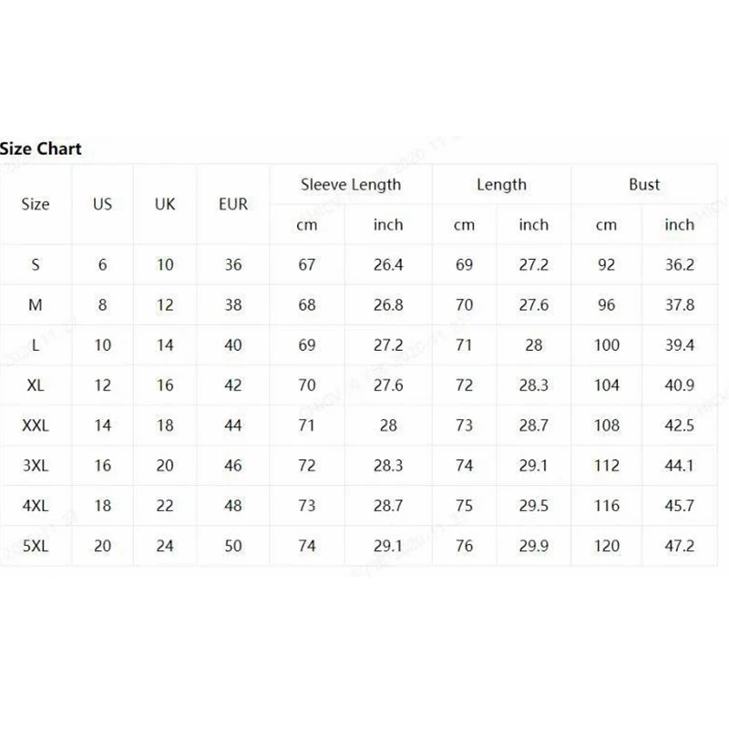The width and height of the screenshot is (729, 729).
Task: Select the US column header
Action: point(102,204)
